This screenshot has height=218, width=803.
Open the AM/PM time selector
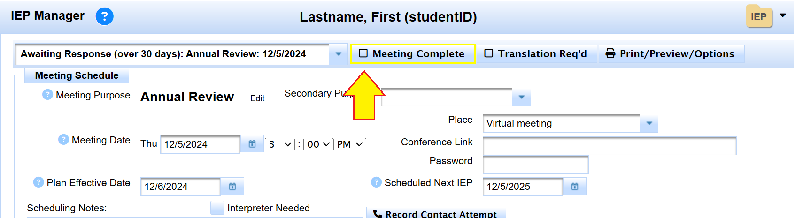tap(350, 144)
